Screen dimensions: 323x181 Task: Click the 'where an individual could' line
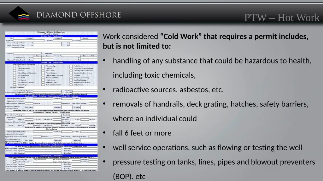coord(155,118)
